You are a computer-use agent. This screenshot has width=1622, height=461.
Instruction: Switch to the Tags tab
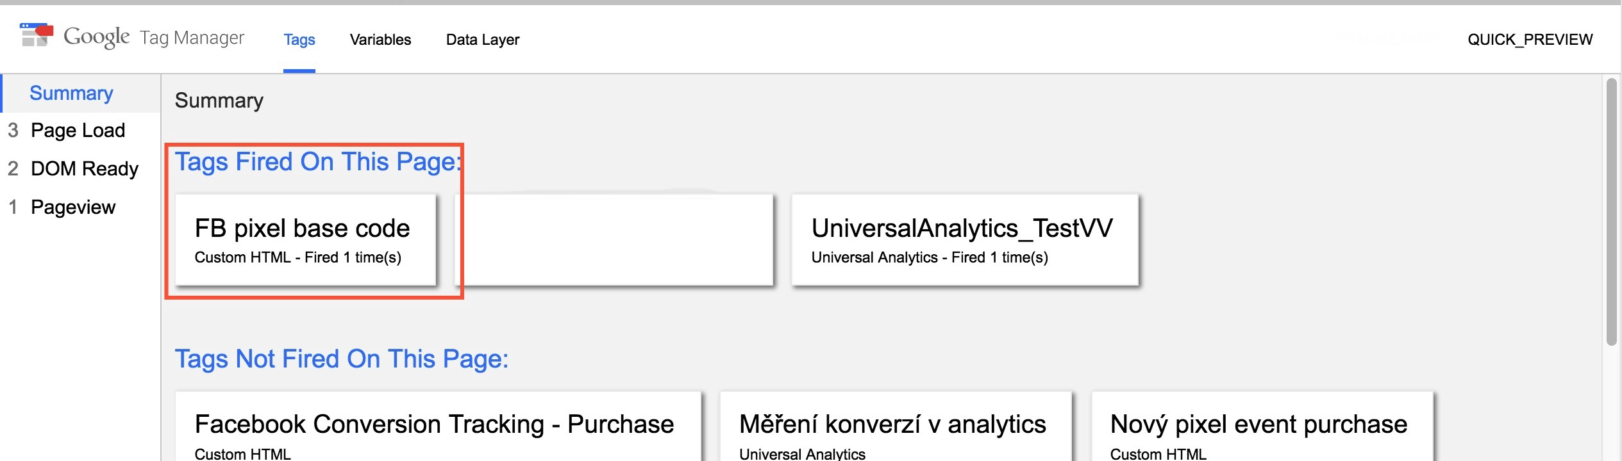click(299, 40)
